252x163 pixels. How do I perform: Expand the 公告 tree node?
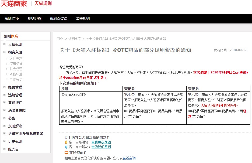point(5,118)
